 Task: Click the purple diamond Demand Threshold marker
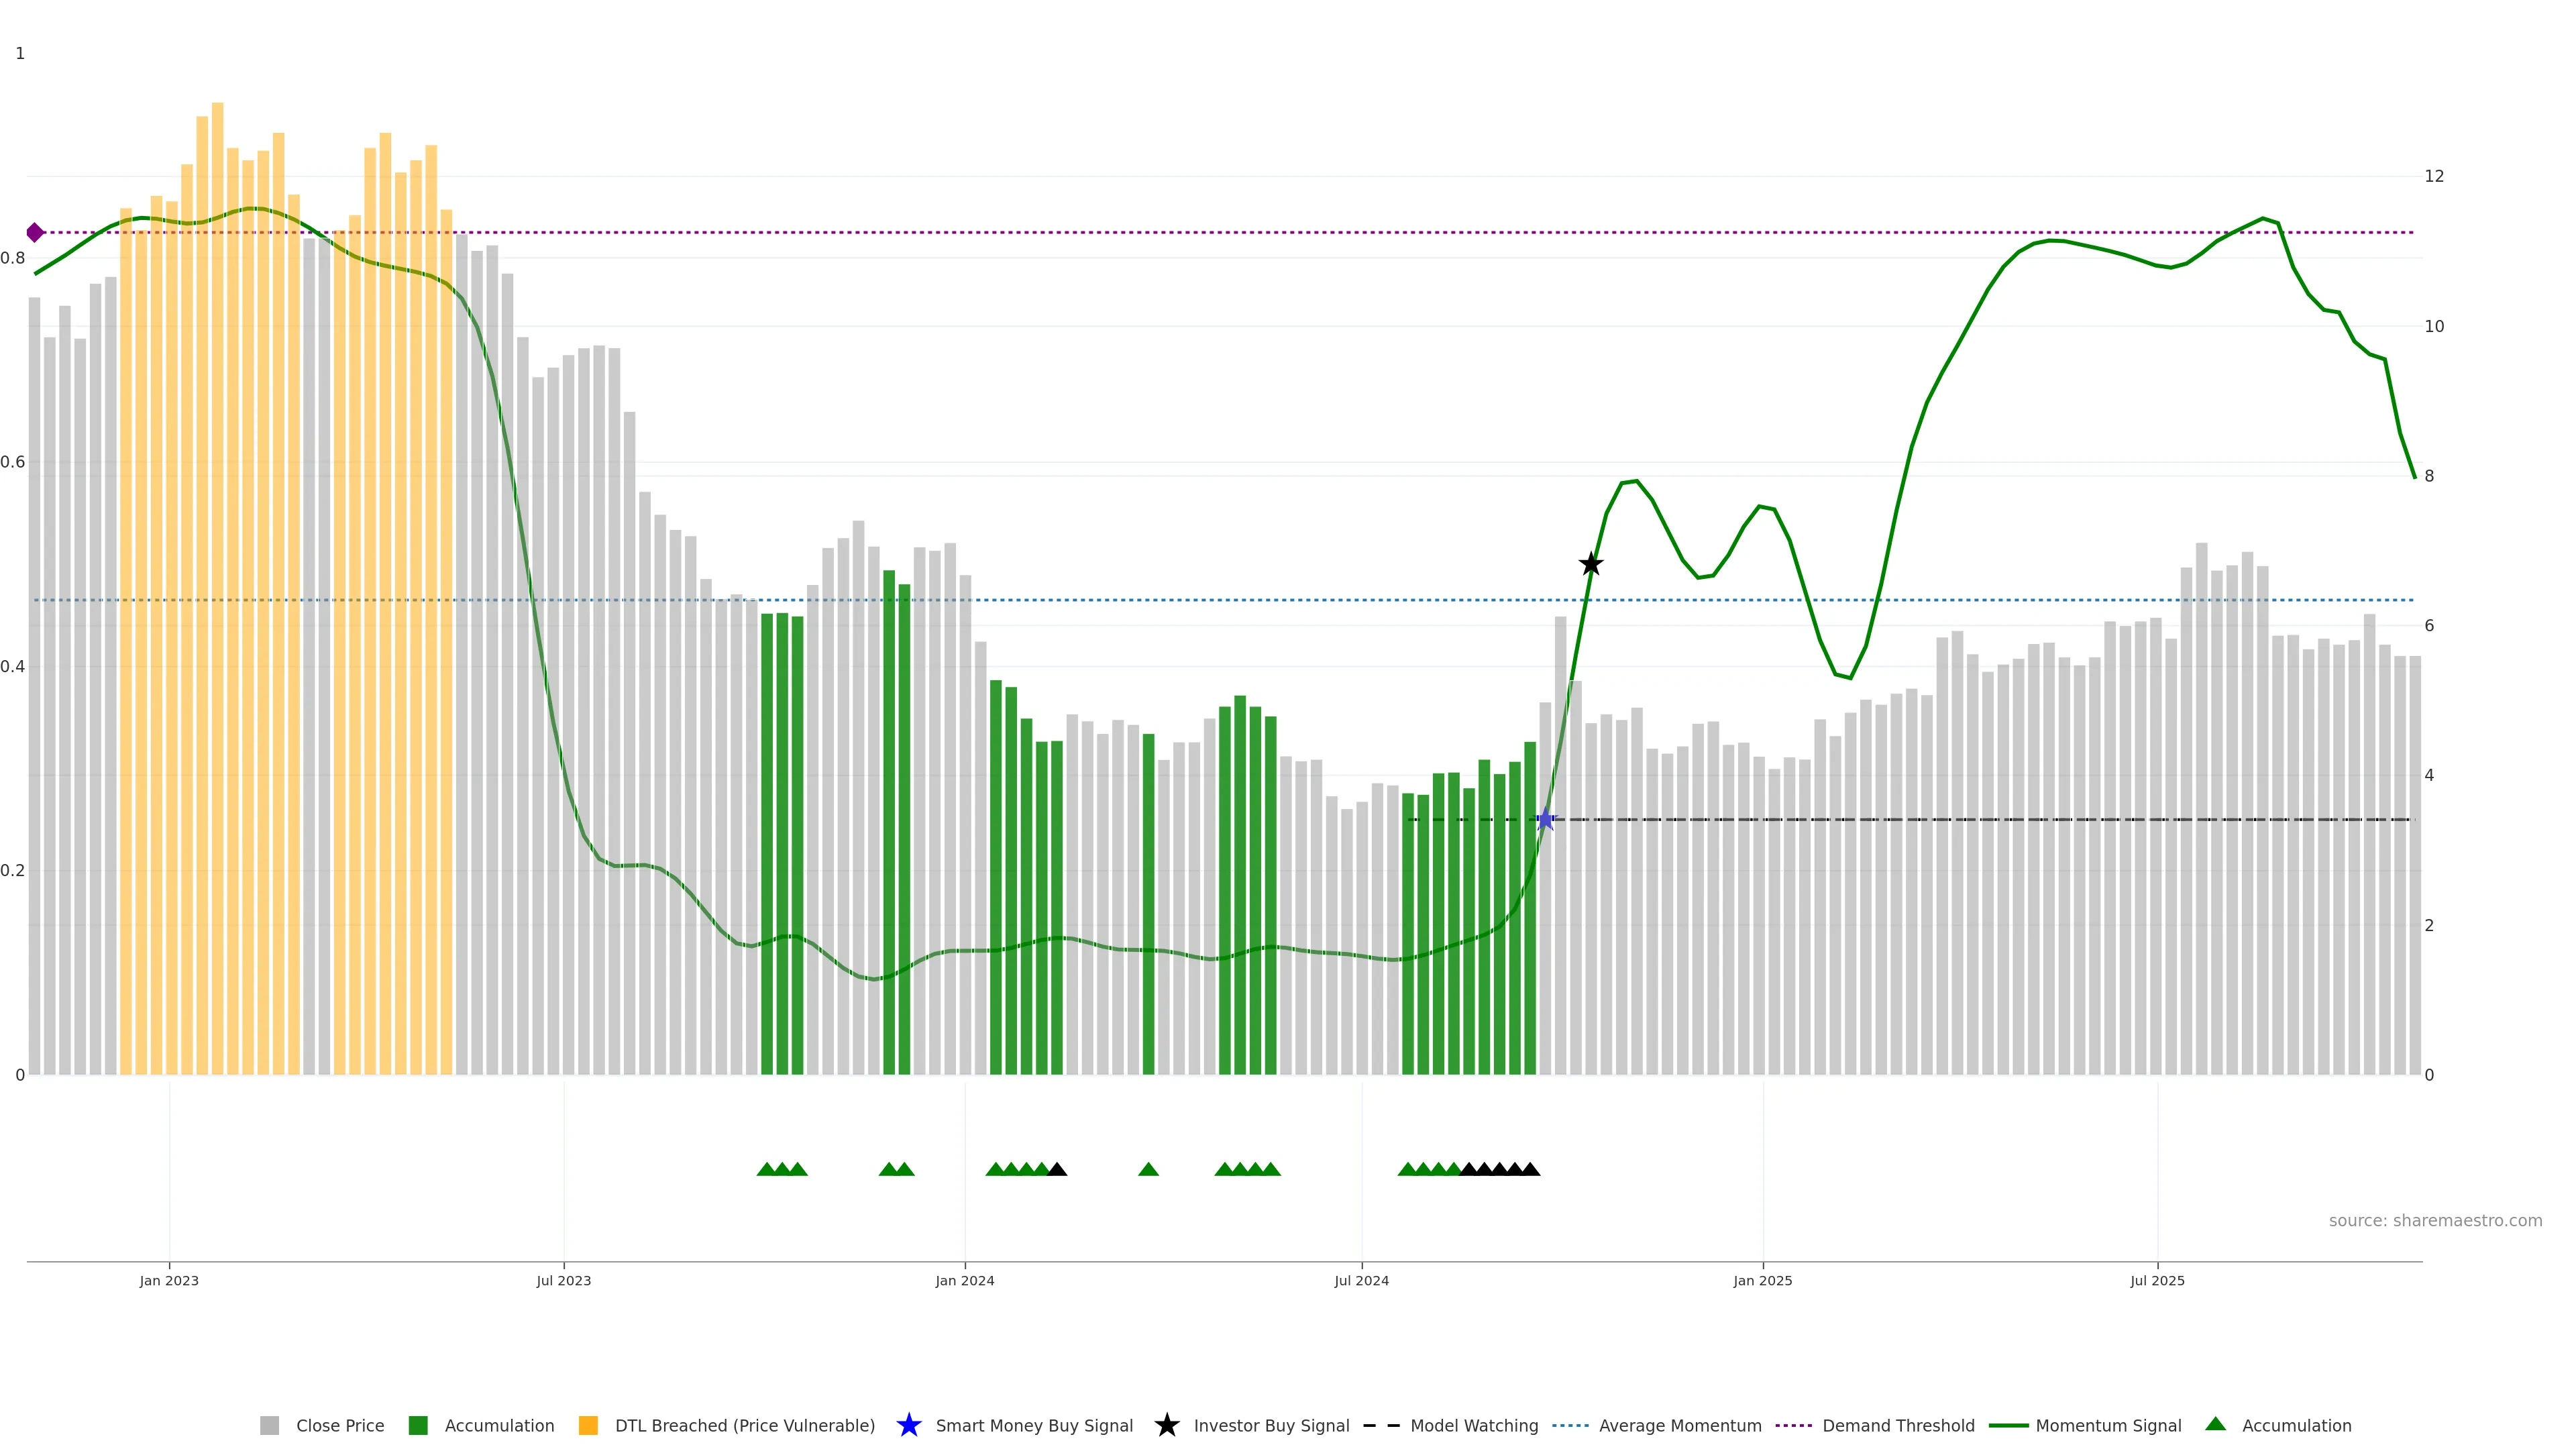[x=35, y=233]
